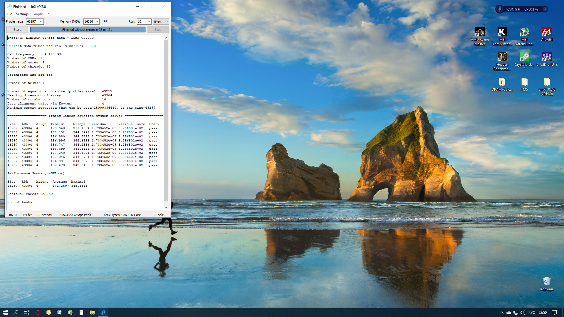Image resolution: width=564 pixels, height=317 pixels.
Task: Toggle Table view in status bar
Action: point(159,215)
